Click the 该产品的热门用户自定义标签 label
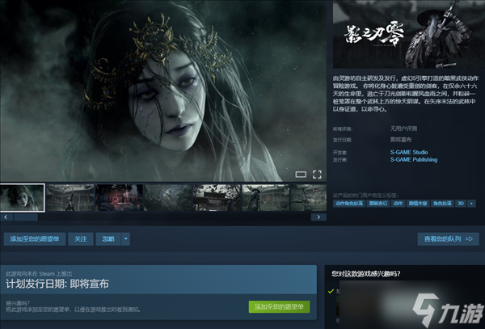 365,195
